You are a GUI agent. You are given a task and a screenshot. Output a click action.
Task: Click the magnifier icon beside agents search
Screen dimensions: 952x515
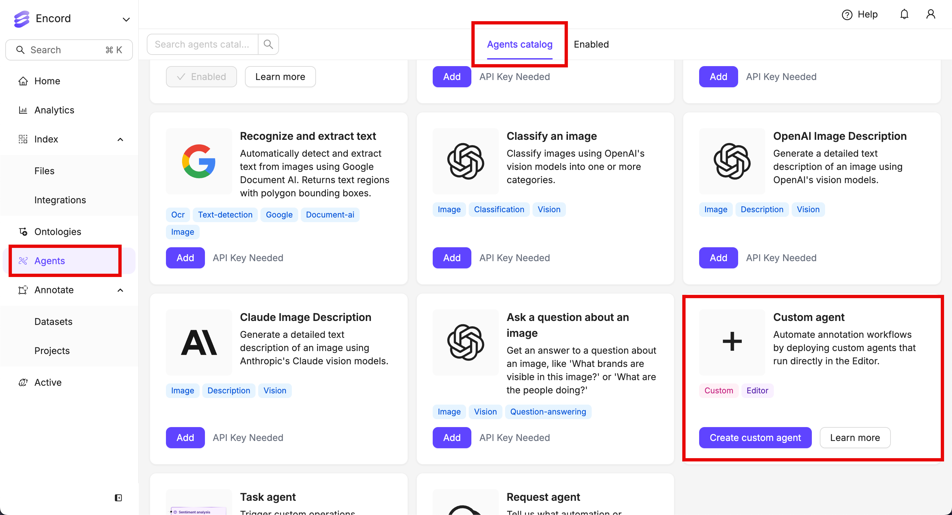pos(268,44)
